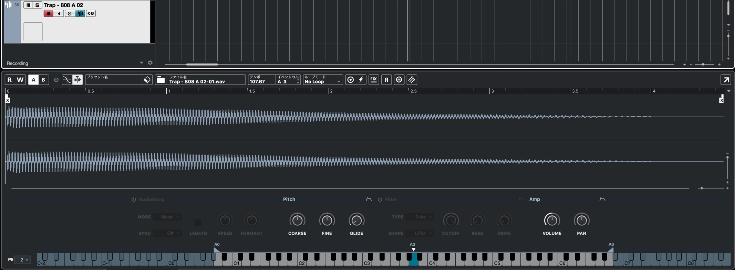
Task: Toggle the reverse sample button
Action: [386, 80]
